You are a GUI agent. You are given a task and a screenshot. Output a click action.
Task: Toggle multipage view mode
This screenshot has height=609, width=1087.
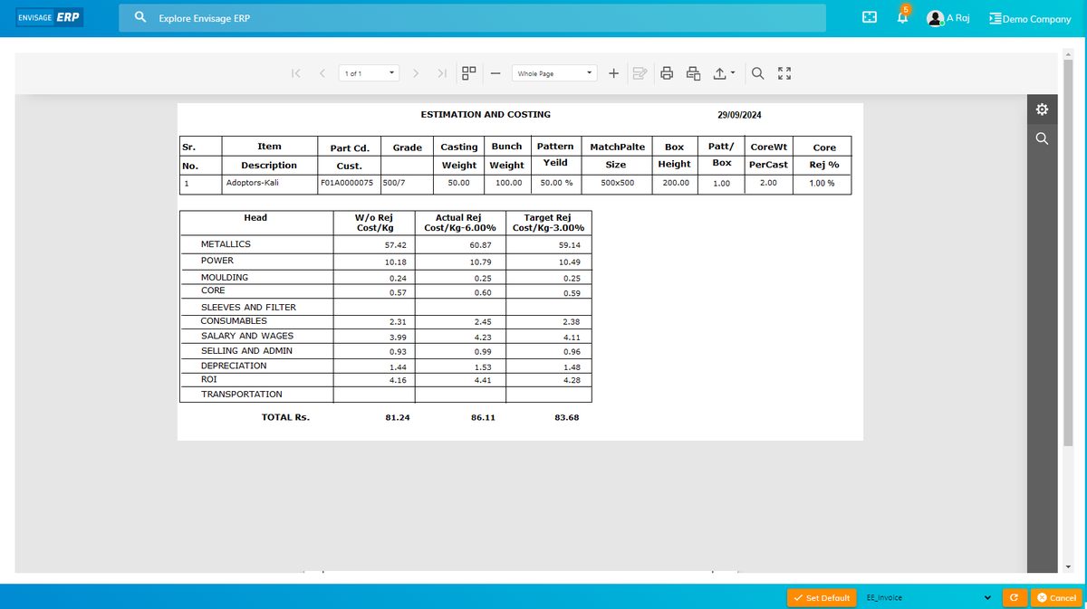coord(469,73)
